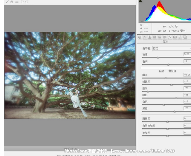This screenshot has width=191, height=156.
Task: Click the 黑色 blacks slider handle
Action: coord(175,112)
